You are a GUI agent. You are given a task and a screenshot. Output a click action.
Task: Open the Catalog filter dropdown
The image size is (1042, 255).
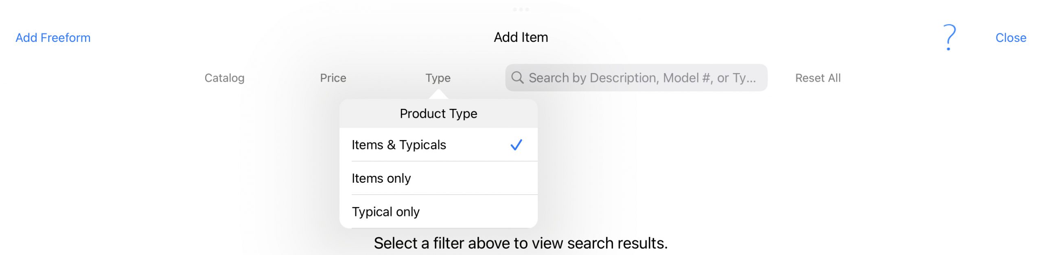(224, 78)
